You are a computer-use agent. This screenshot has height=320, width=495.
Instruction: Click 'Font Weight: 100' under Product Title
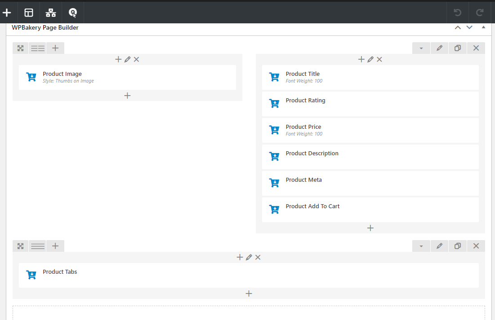(304, 81)
